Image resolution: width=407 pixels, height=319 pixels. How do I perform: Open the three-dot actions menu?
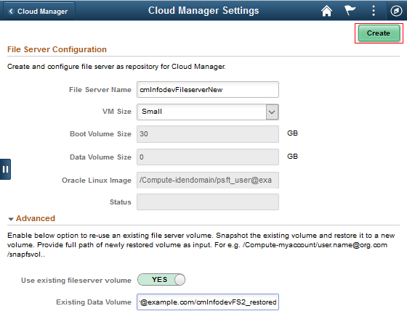click(374, 11)
